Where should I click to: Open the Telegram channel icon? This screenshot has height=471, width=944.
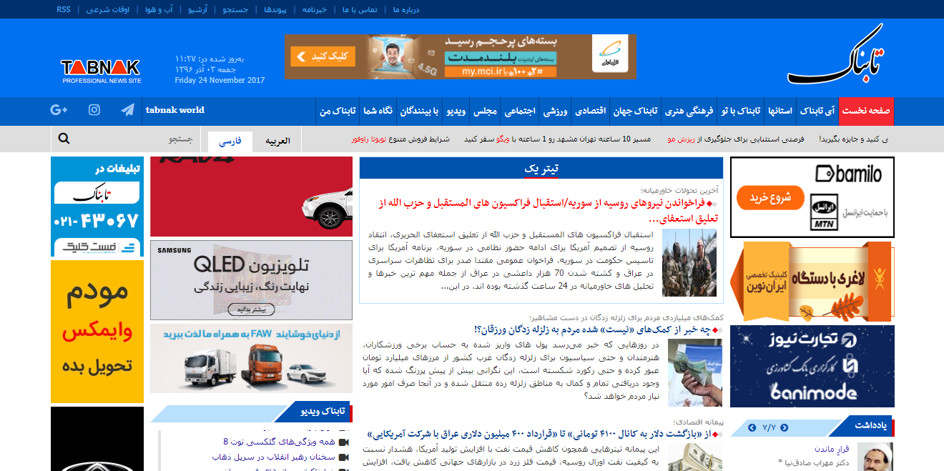pyautogui.click(x=127, y=110)
